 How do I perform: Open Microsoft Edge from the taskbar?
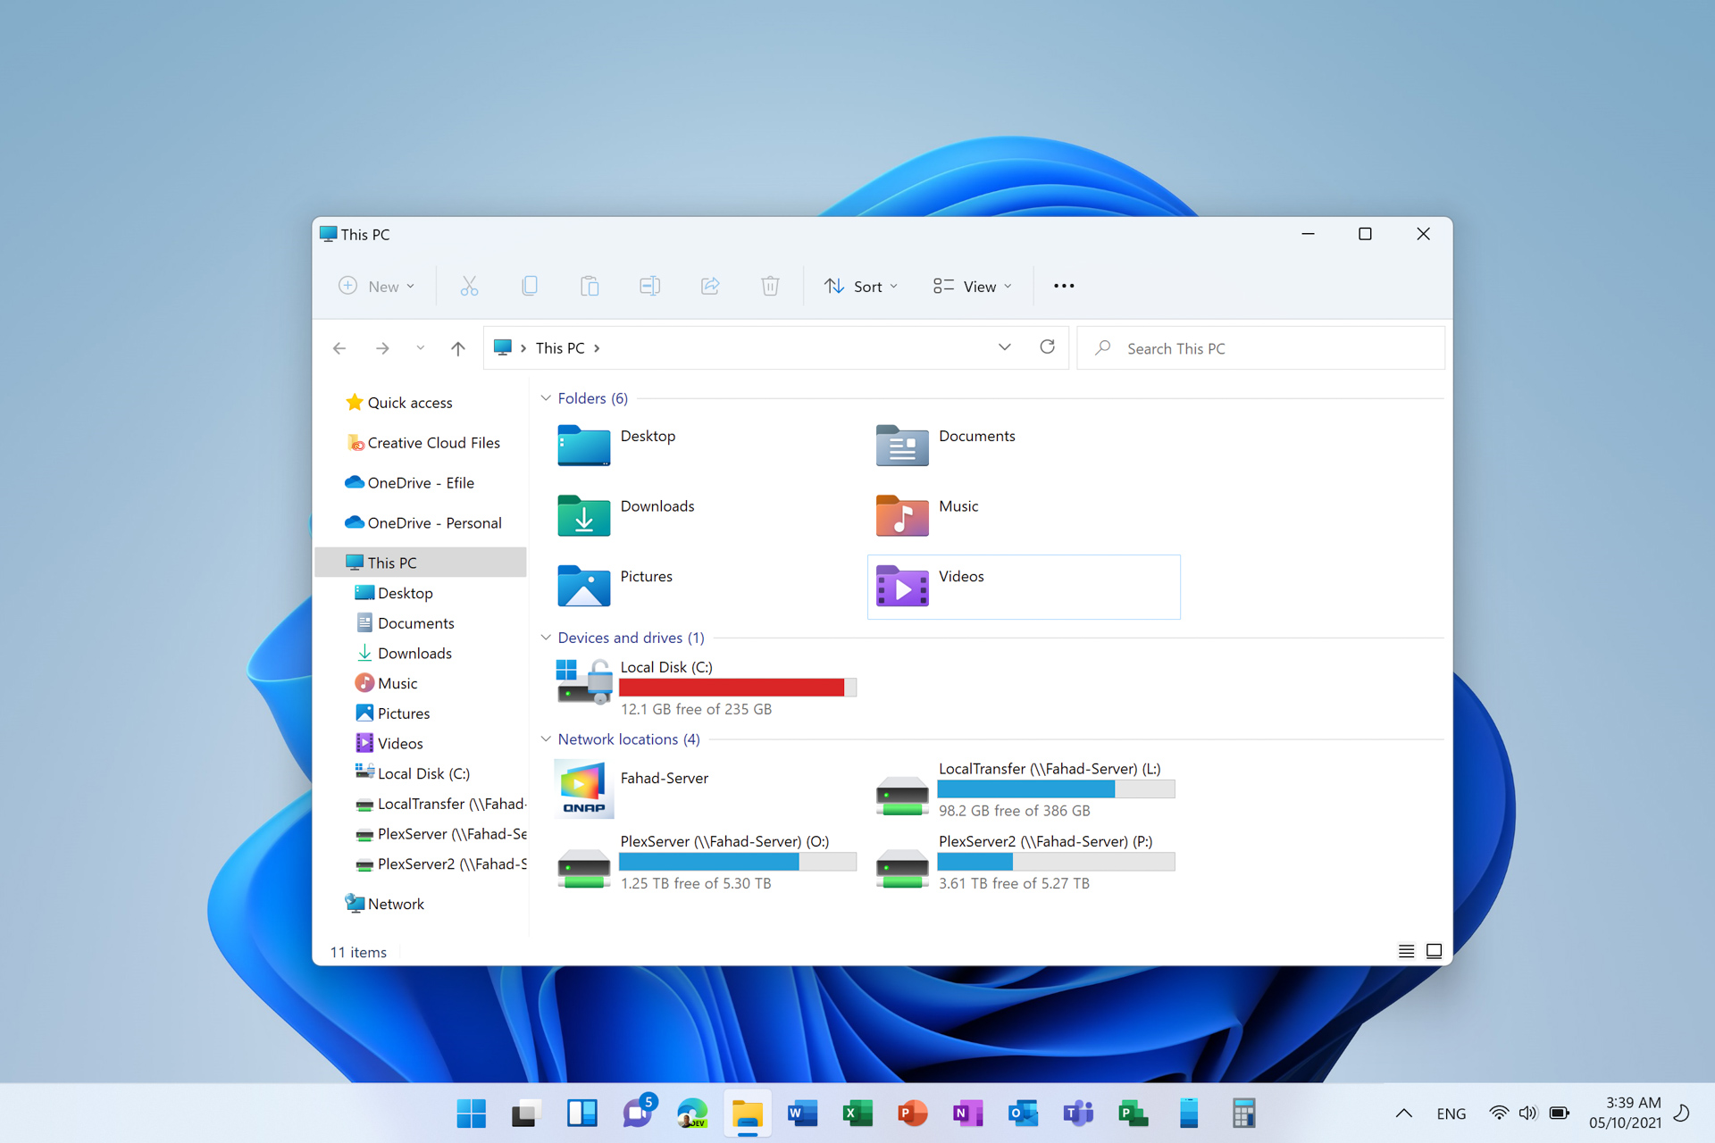[x=692, y=1114]
